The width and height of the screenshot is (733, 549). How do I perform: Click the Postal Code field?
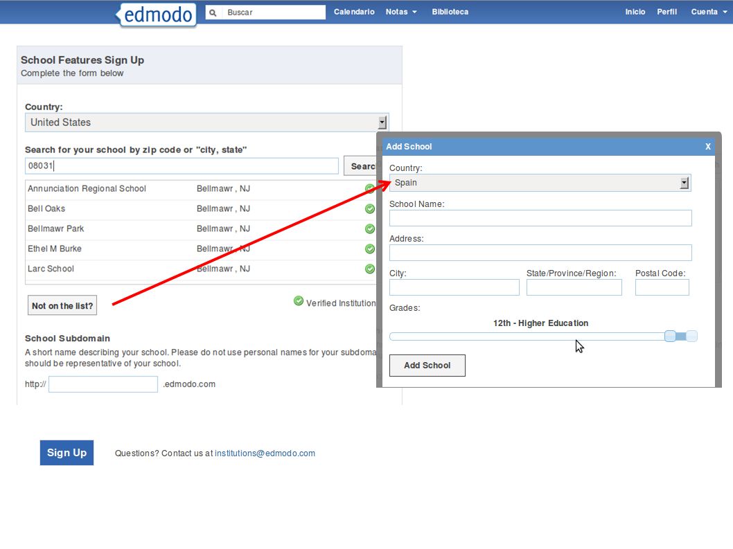662,287
